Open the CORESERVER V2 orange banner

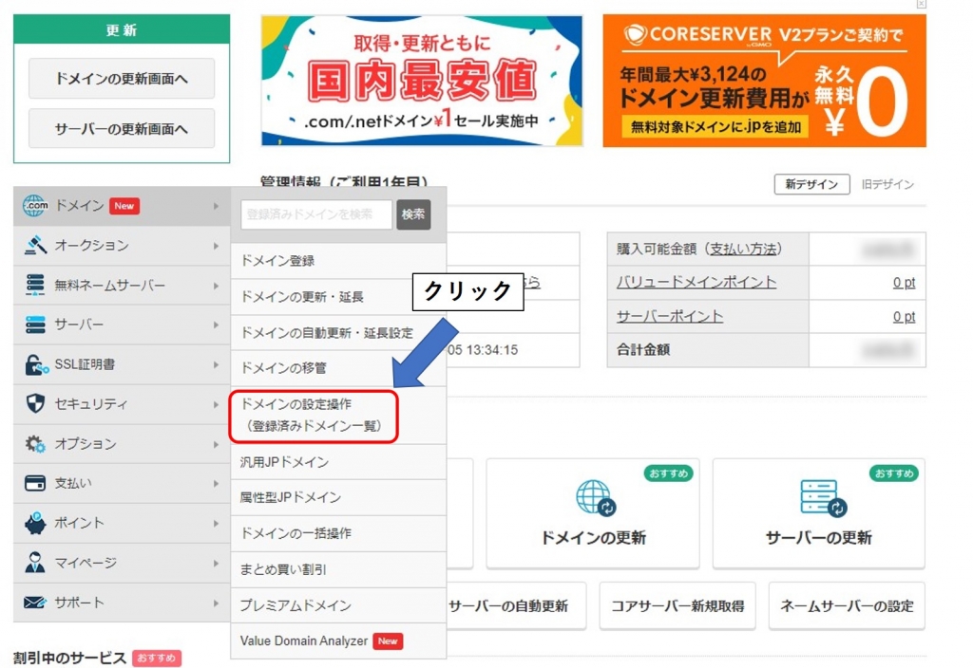tap(765, 81)
